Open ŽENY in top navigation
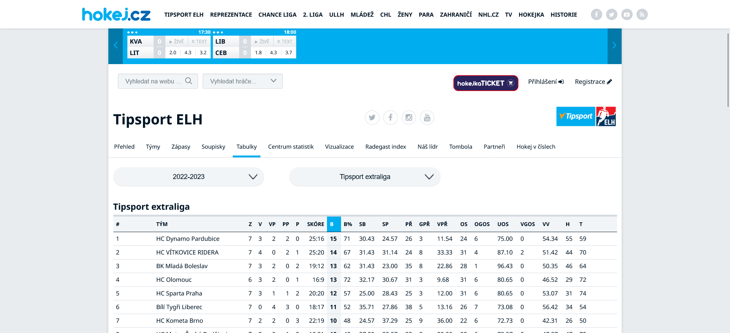This screenshot has height=333, width=730. tap(405, 14)
